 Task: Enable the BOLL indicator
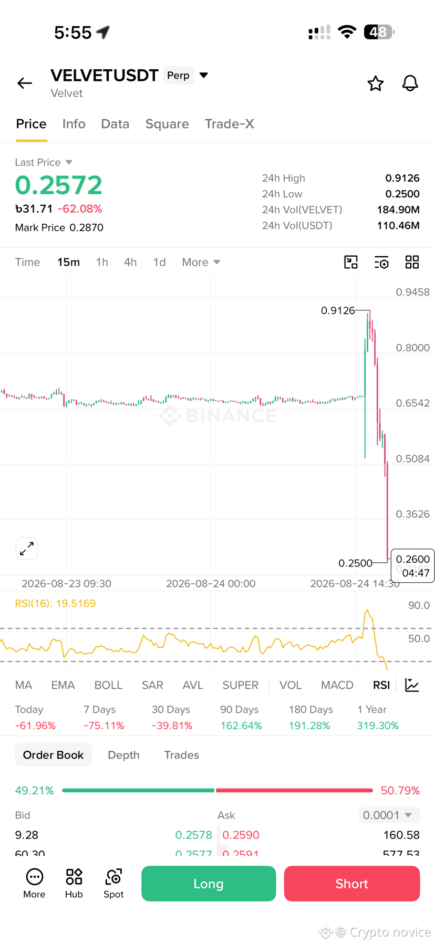108,685
